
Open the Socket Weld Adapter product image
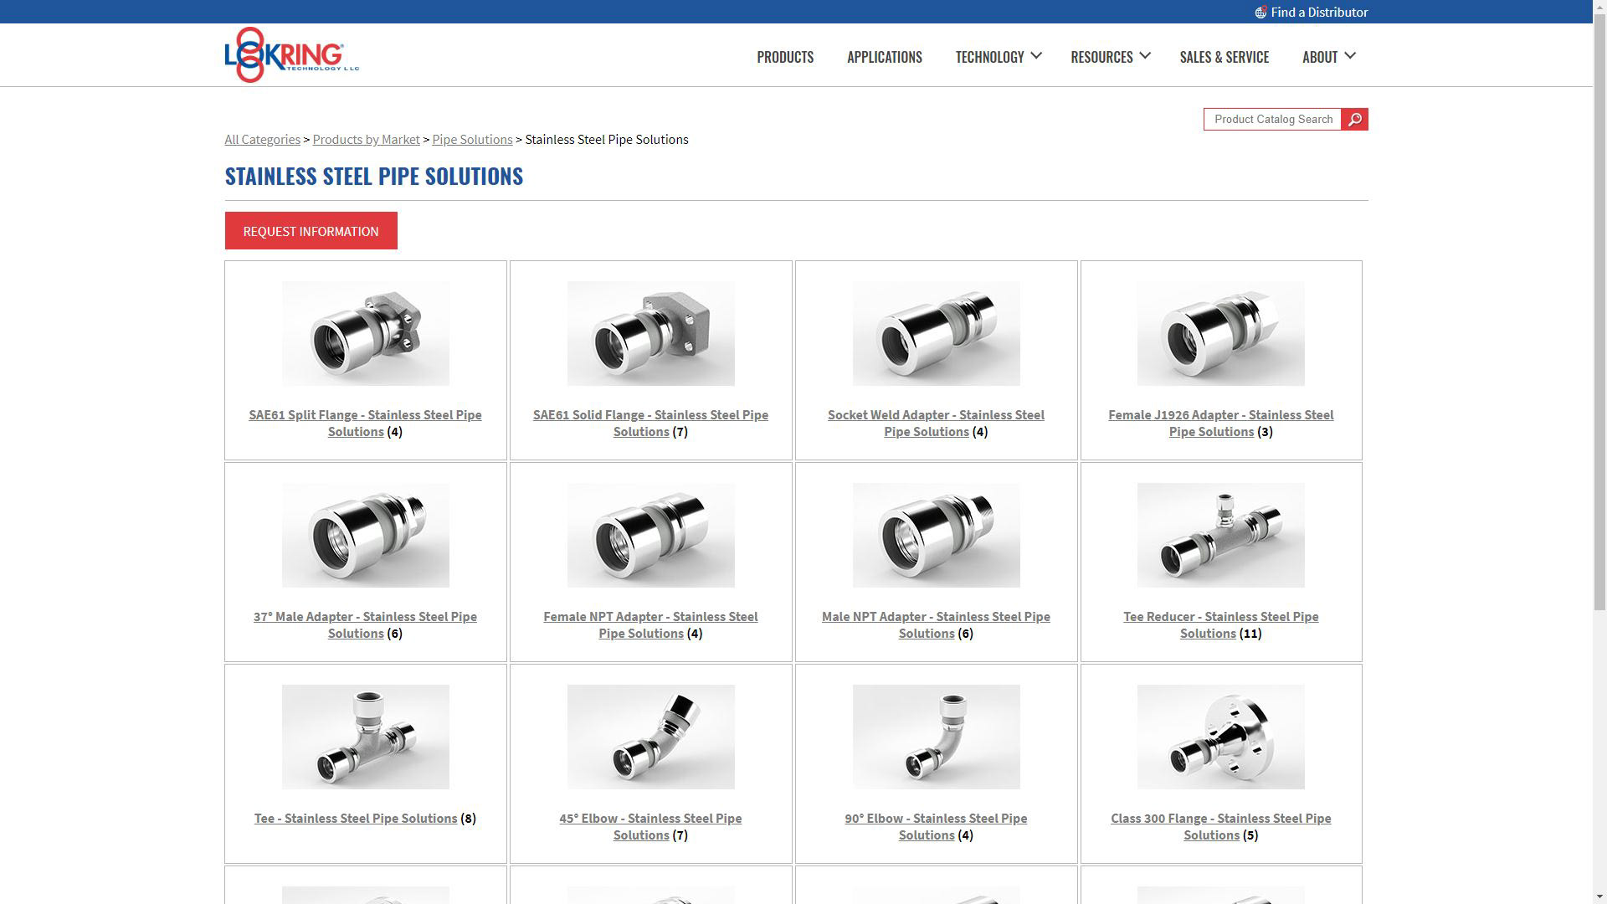(x=936, y=334)
